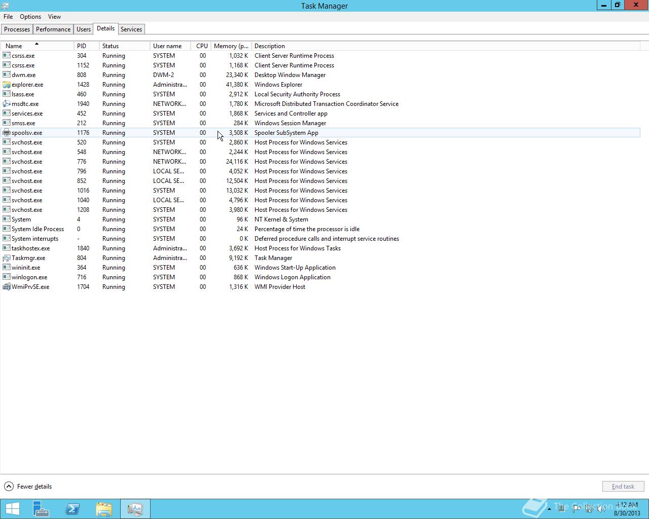This screenshot has height=519, width=649.
Task: Click the System interrupts icon
Action: 7,239
